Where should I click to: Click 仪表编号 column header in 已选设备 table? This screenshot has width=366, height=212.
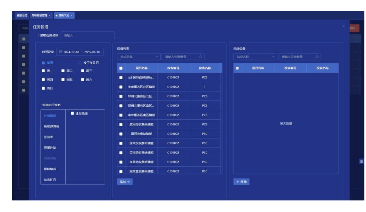290,68
